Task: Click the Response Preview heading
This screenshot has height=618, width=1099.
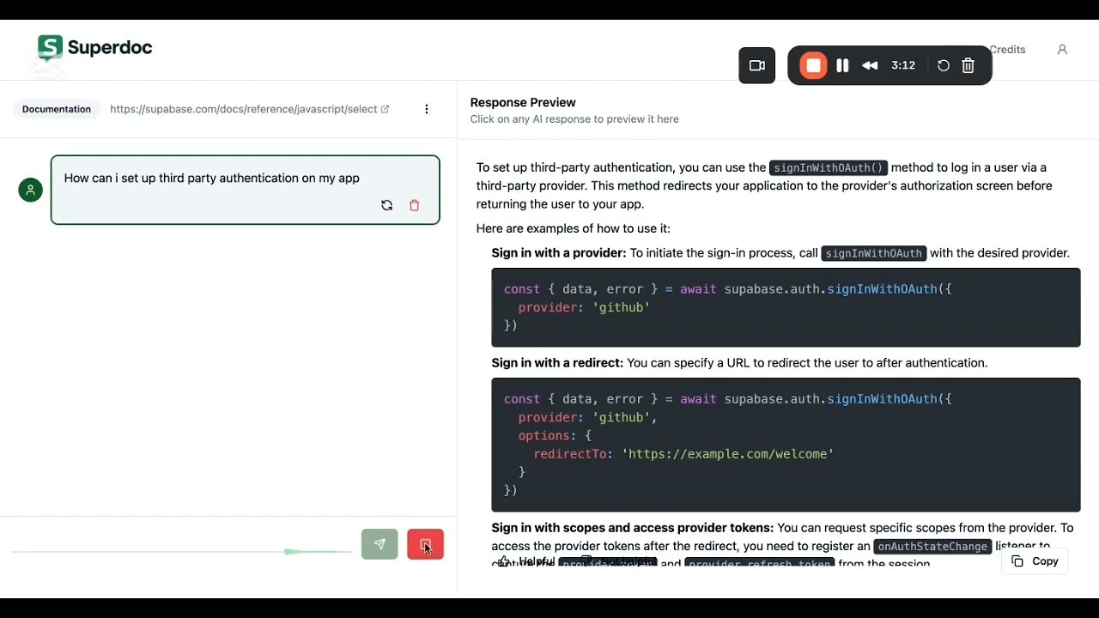Action: pyautogui.click(x=523, y=102)
